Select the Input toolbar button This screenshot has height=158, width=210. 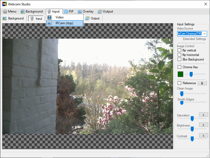pos(36,18)
